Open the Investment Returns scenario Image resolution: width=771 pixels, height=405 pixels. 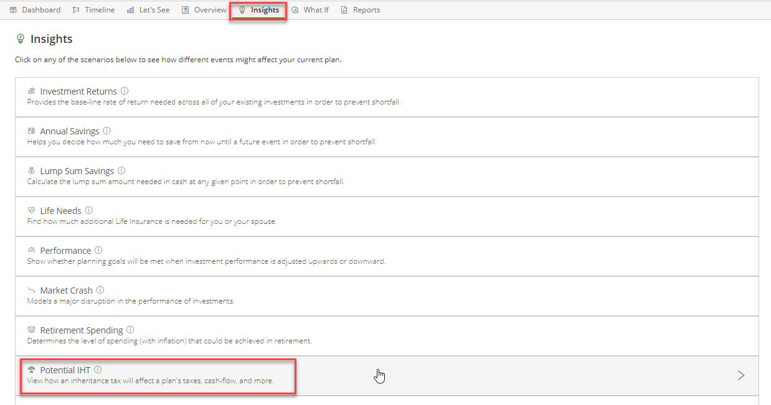pyautogui.click(x=78, y=91)
